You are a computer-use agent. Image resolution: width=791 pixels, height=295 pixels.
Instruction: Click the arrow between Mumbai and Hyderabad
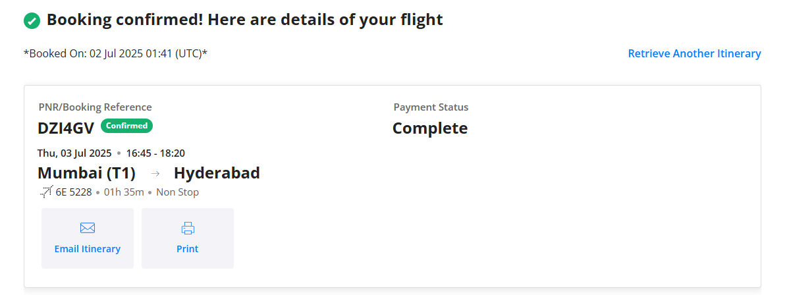tap(155, 174)
